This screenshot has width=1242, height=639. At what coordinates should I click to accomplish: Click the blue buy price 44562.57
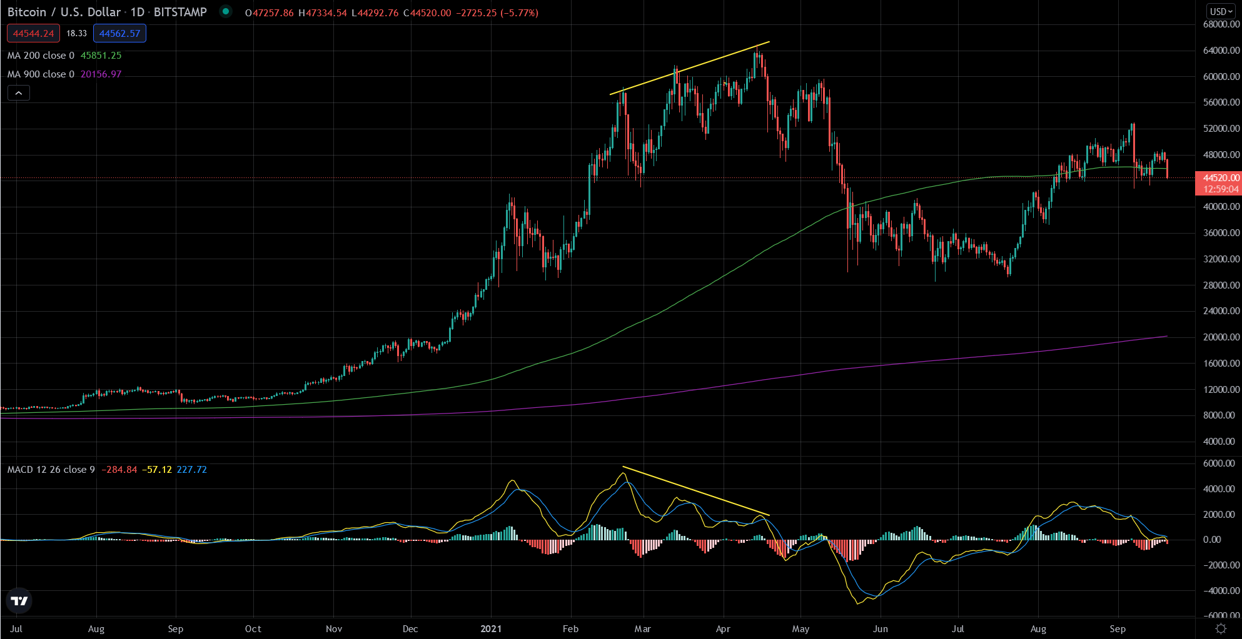(119, 33)
